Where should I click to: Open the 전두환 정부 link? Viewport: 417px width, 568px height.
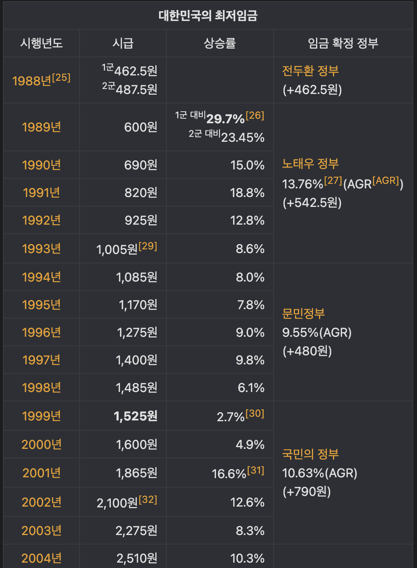(310, 70)
